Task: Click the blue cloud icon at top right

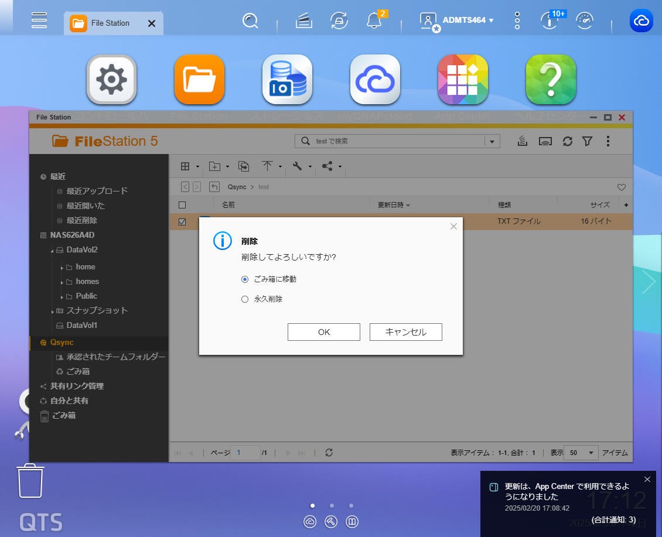Action: coord(641,20)
